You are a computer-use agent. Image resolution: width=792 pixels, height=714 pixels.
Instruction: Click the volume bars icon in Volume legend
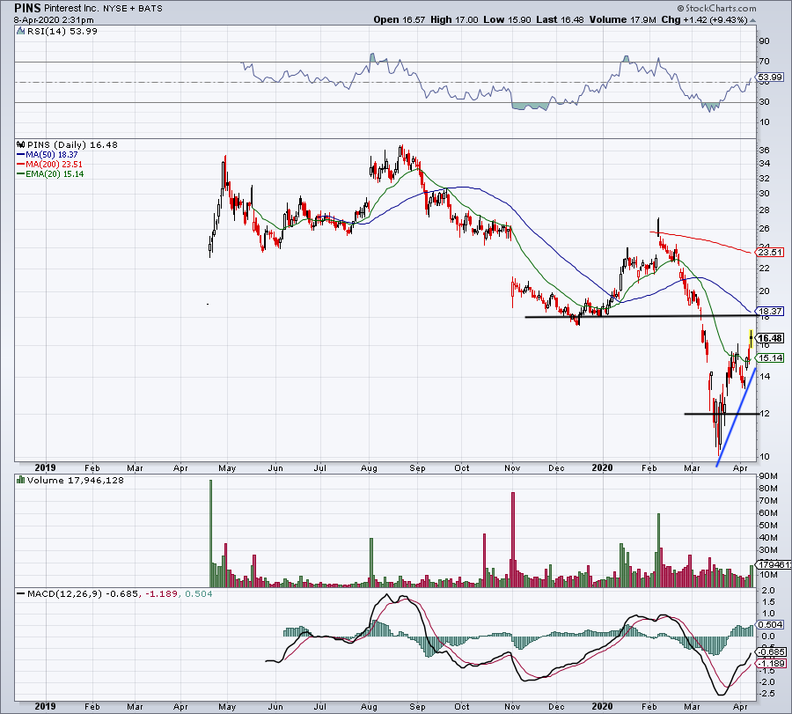(21, 480)
